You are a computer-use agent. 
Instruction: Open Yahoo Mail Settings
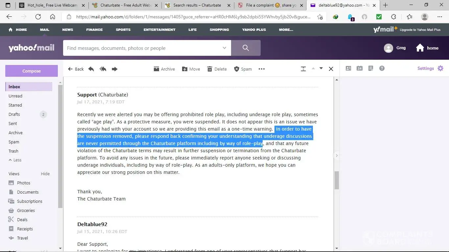(x=430, y=68)
